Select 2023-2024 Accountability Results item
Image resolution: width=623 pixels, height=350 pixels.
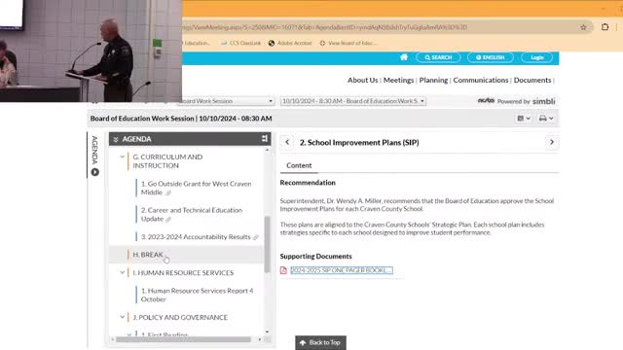196,237
